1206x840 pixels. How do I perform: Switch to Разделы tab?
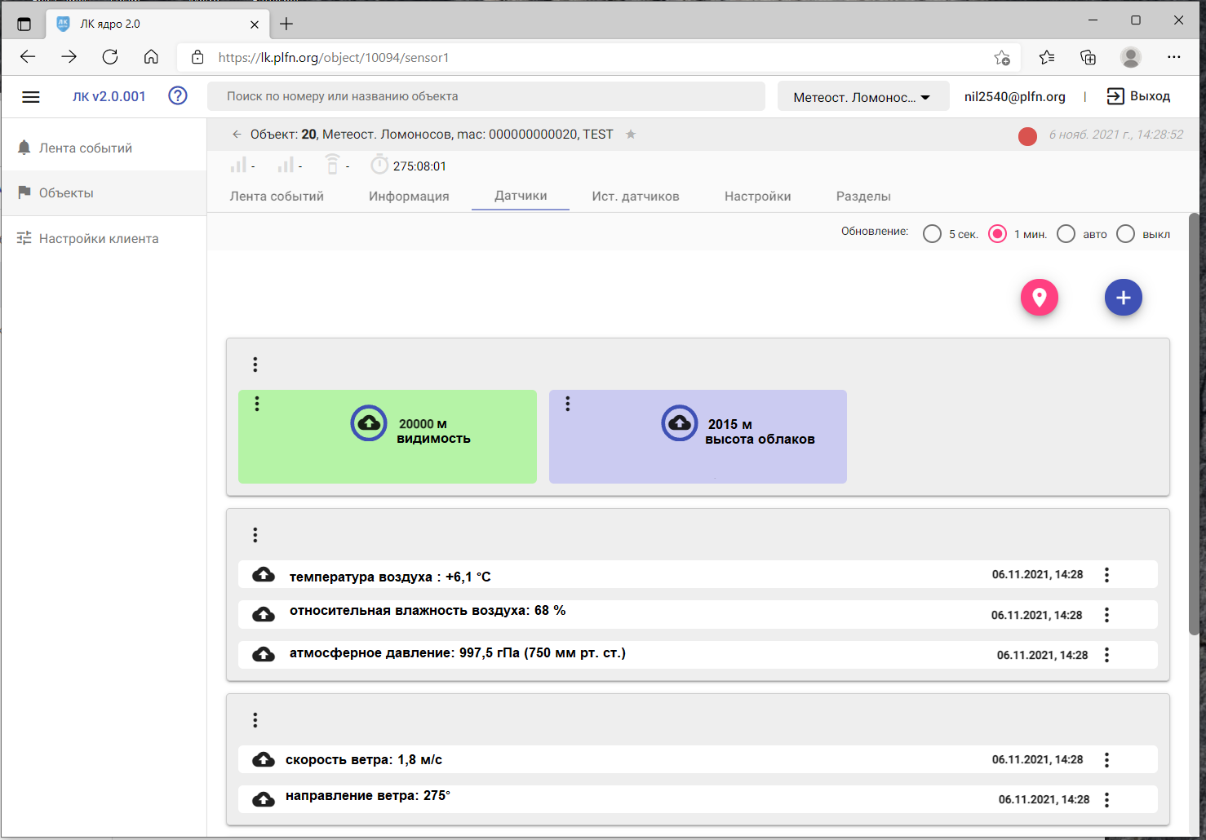click(863, 197)
